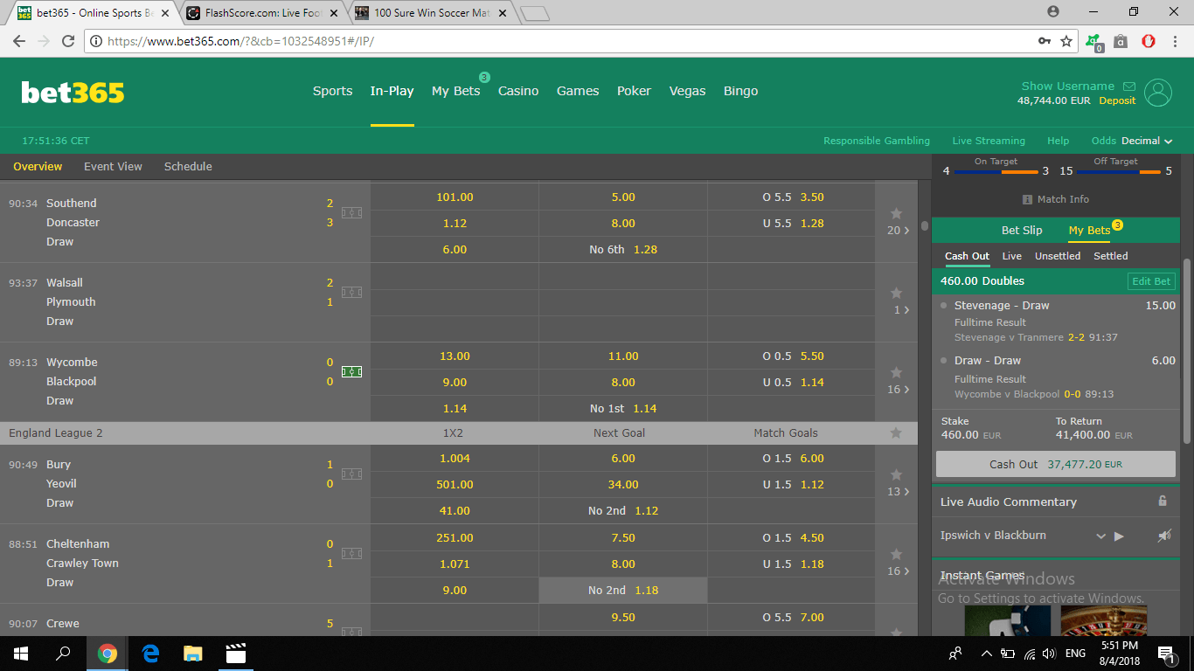Select No 2nd goal 1.18 for Cheltenham
The width and height of the screenshot is (1194, 671).
(623, 591)
